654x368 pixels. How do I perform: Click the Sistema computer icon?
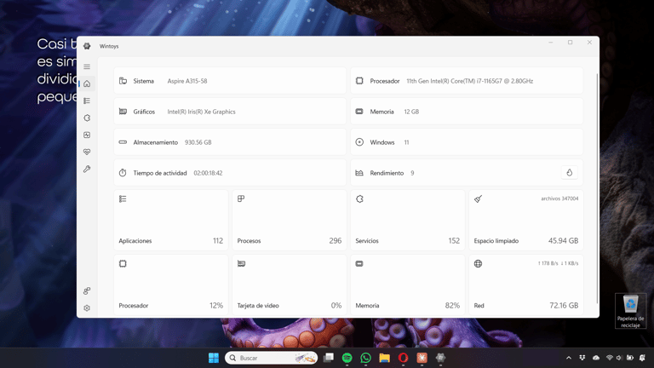123,81
